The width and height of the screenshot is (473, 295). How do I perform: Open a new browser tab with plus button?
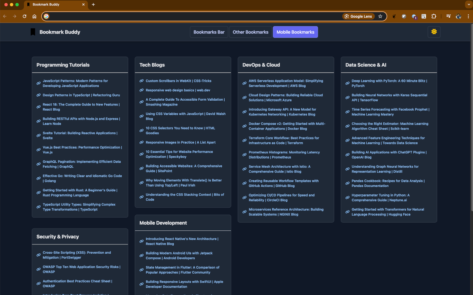tap(93, 4)
